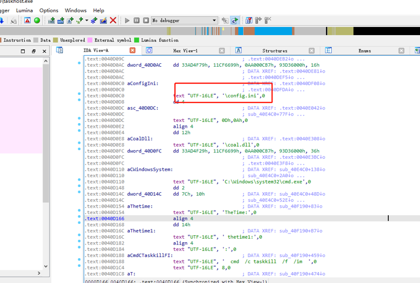
Task: Click the 'C:\Windows\system32\cmd.exe' string
Action: (264, 182)
